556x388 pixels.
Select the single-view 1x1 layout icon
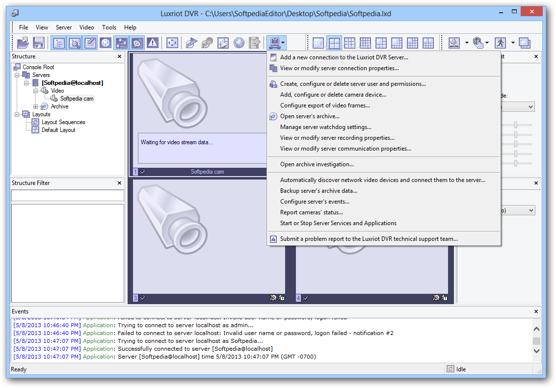(318, 43)
